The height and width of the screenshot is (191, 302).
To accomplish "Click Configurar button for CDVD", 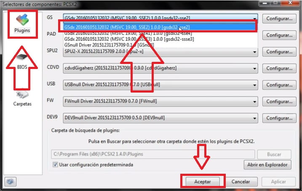I will tap(279, 68).
